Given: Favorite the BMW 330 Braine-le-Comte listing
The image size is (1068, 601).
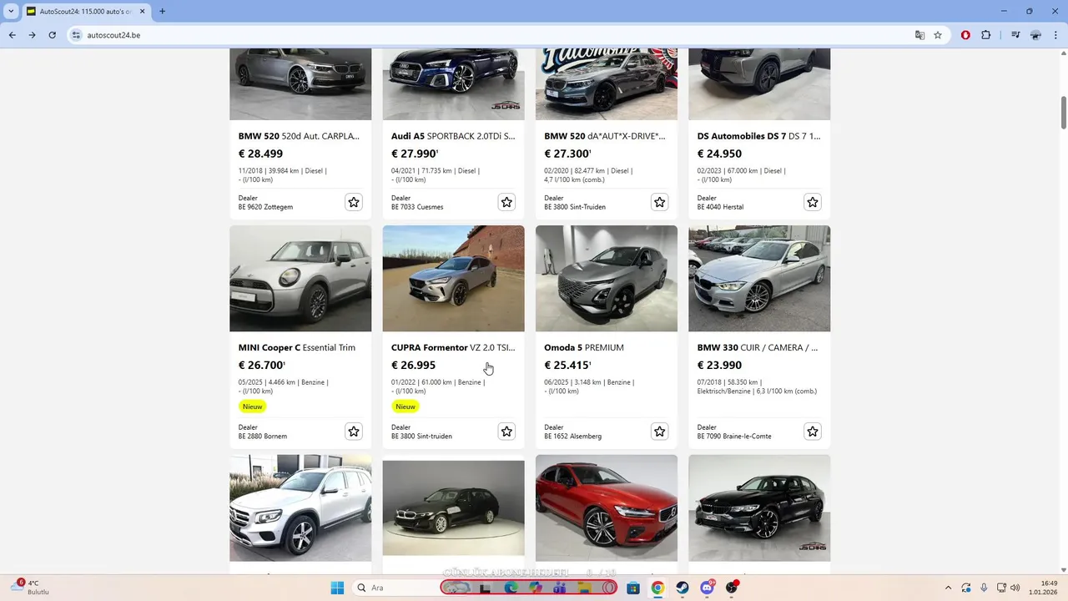Looking at the screenshot, I should coord(813,432).
